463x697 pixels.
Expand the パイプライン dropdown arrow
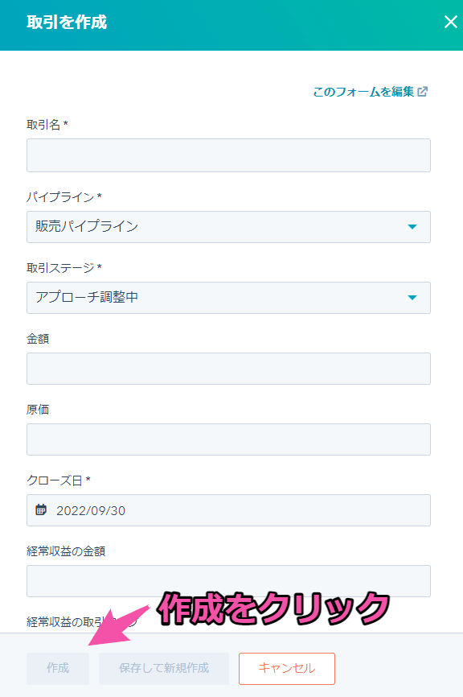[412, 227]
